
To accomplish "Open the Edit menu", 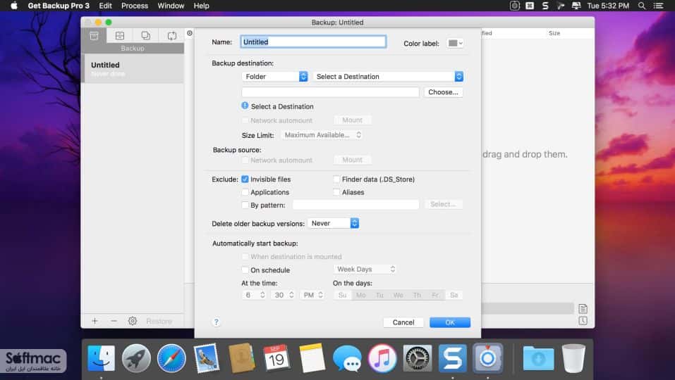I will pyautogui.click(x=105, y=6).
